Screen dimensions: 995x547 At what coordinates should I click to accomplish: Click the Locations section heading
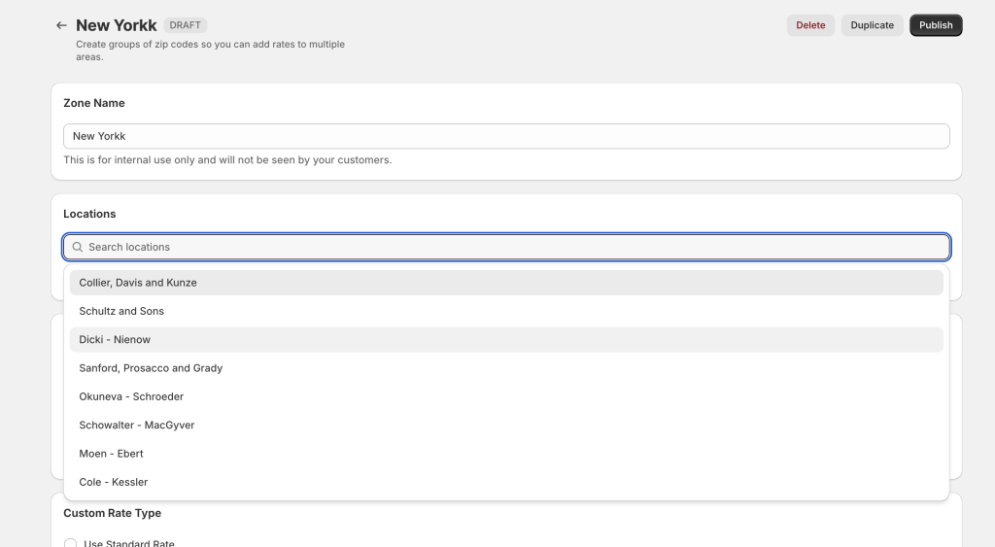pyautogui.click(x=89, y=214)
